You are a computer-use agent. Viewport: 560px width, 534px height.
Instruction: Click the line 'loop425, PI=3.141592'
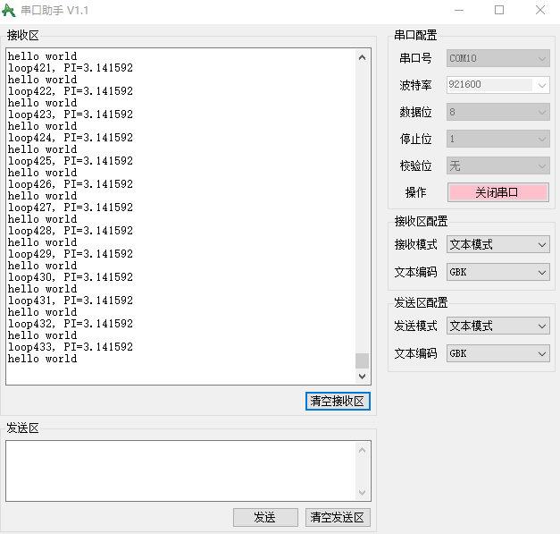click(71, 161)
